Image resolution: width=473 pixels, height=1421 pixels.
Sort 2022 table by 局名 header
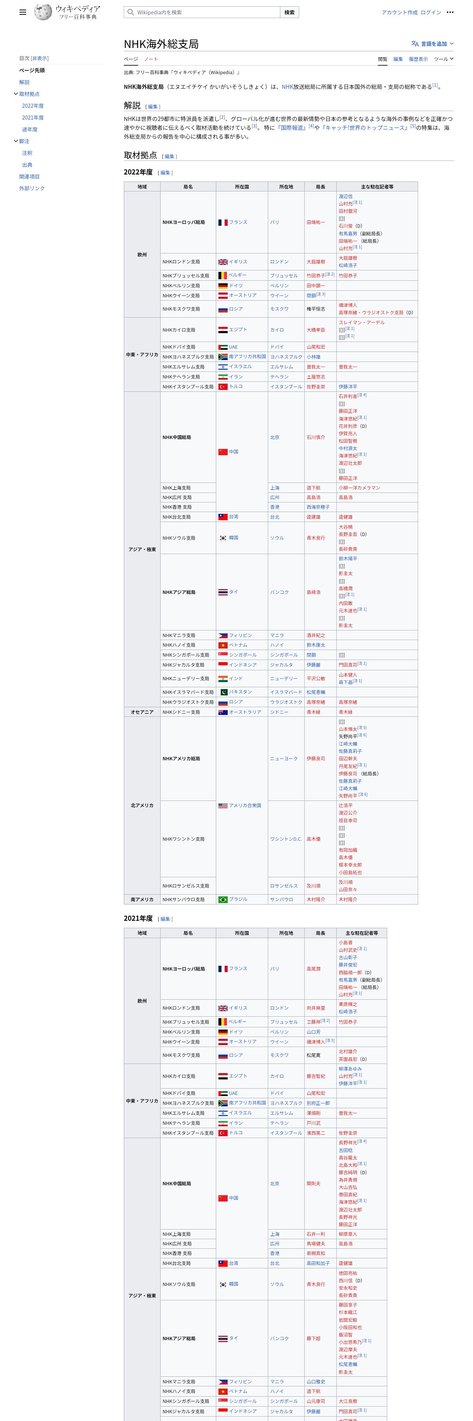point(188,186)
